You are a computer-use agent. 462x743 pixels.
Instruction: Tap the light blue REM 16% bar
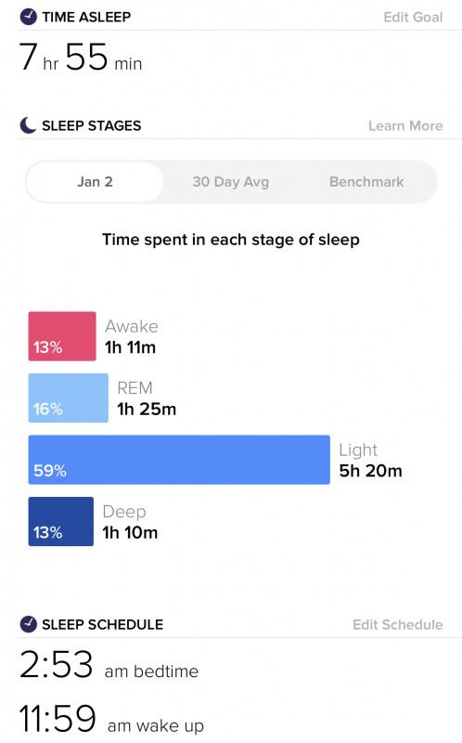coord(68,398)
